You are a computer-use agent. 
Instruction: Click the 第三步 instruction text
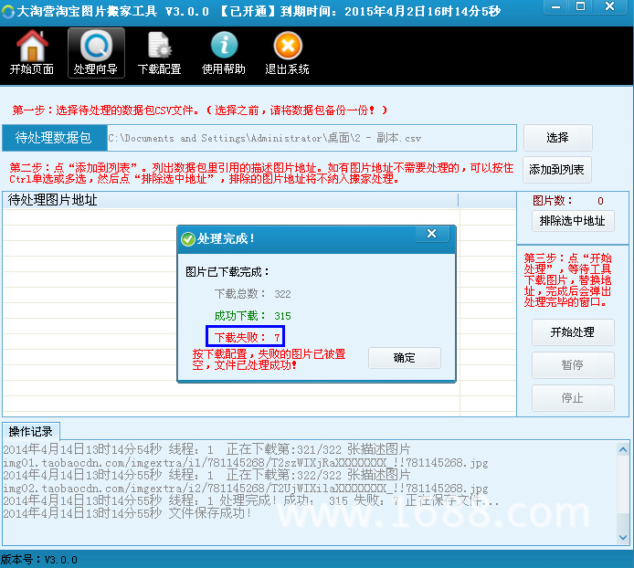point(567,279)
